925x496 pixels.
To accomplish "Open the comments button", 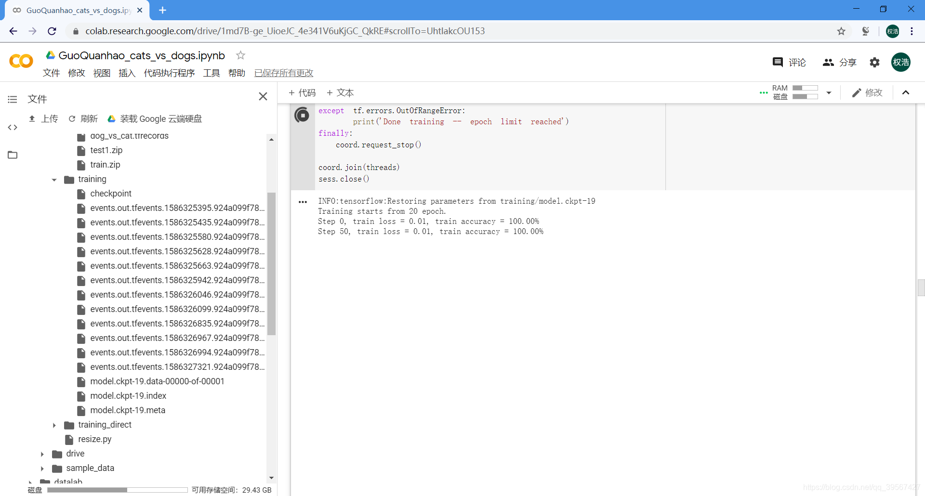I will pyautogui.click(x=789, y=62).
